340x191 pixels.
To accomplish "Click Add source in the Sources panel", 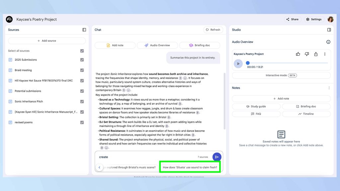I will pyautogui.click(x=46, y=40).
